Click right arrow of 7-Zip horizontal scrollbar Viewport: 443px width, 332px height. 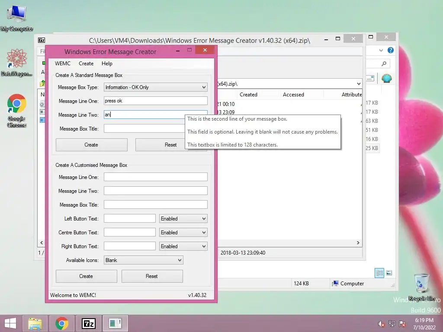pos(358,243)
